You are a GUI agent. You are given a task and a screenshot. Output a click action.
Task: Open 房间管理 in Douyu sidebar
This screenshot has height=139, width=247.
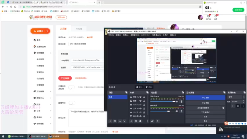(x=40, y=59)
